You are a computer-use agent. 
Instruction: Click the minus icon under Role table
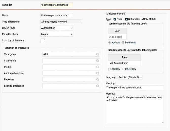(x=123, y=69)
